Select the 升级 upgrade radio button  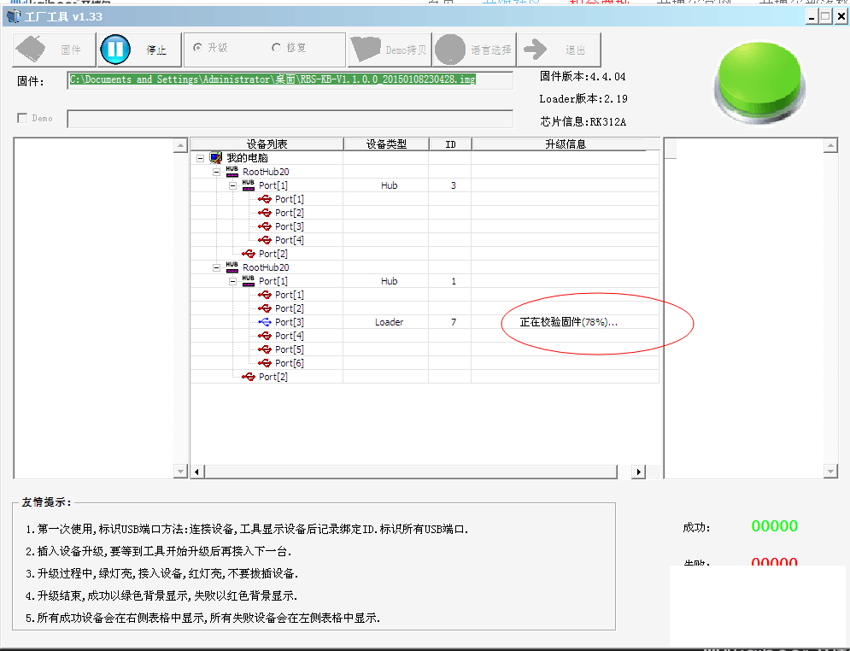pyautogui.click(x=198, y=48)
